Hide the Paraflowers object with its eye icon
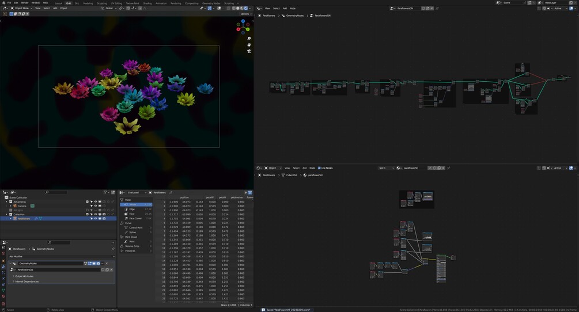The height and width of the screenshot is (312, 579). (x=95, y=218)
